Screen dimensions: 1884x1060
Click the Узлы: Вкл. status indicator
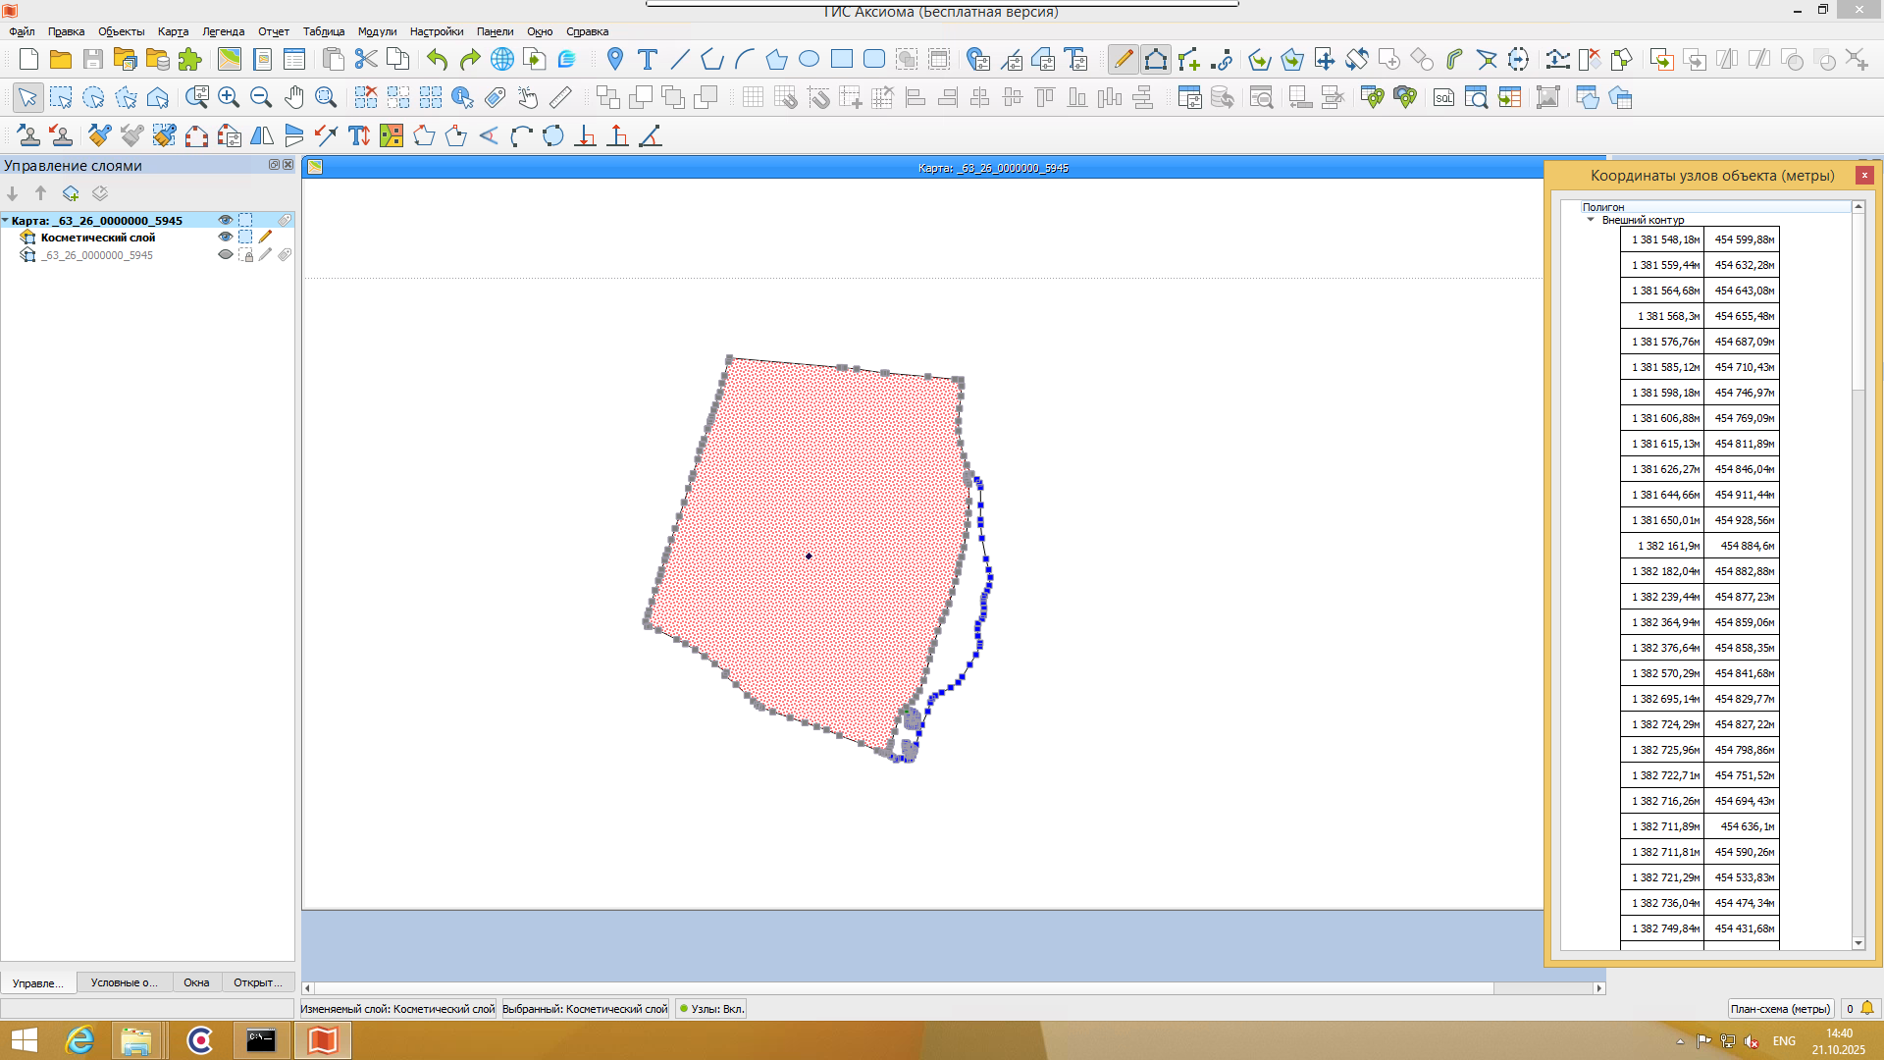tap(710, 1008)
